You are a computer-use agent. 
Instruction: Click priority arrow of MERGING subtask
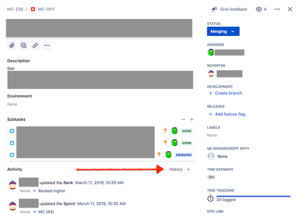(159, 154)
